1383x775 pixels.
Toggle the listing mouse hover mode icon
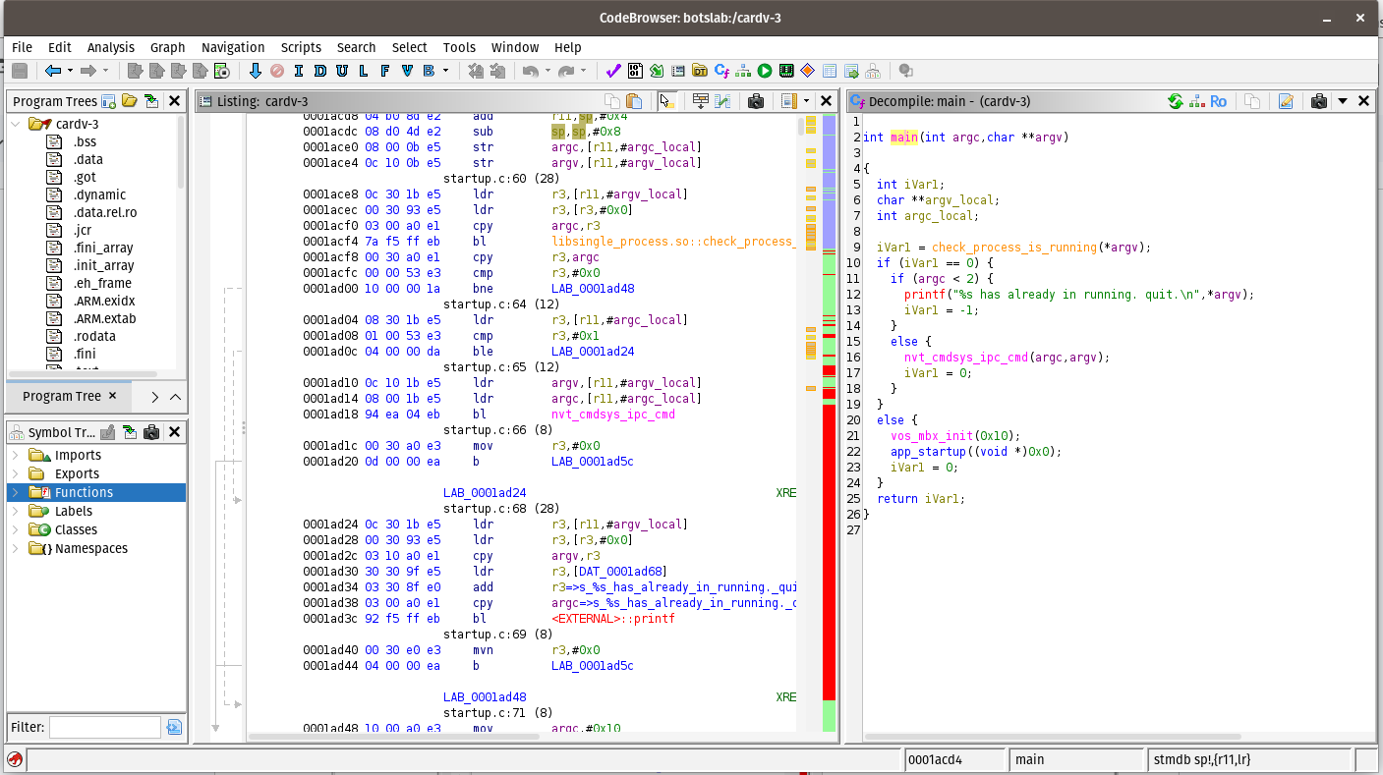[667, 101]
